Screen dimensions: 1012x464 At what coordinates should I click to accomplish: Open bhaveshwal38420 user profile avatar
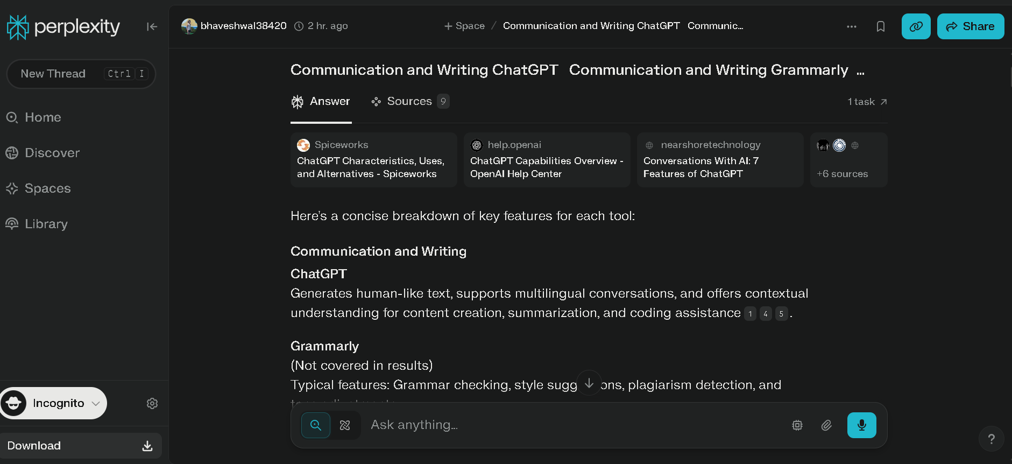189,26
